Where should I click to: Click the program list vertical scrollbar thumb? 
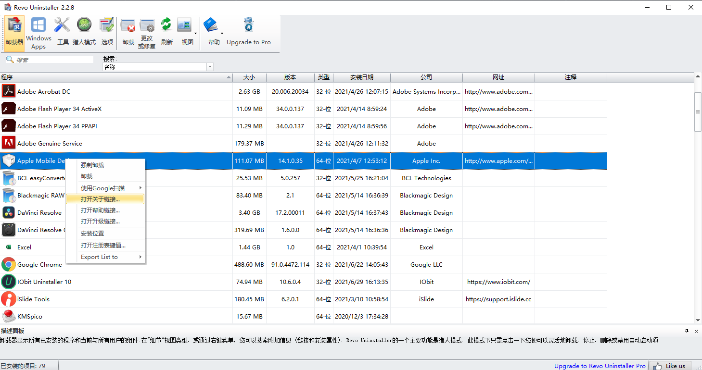tap(698, 111)
